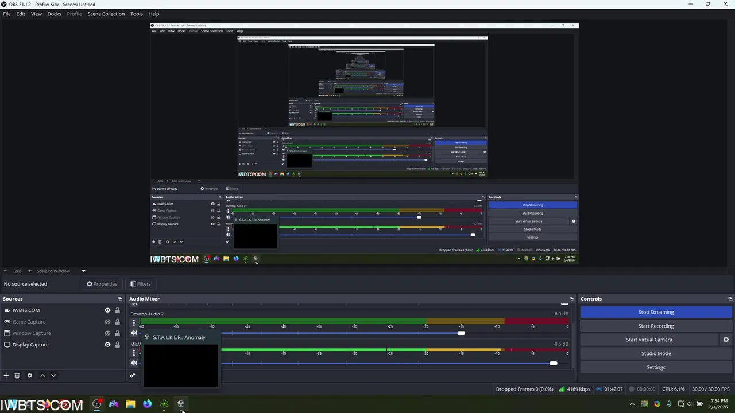This screenshot has width=735, height=413.
Task: Open the Tools menu
Action: click(x=137, y=14)
